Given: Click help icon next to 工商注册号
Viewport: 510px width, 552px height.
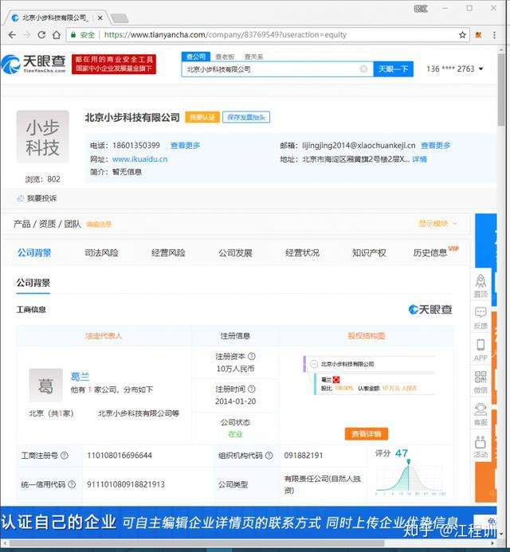Looking at the screenshot, I should point(64,455).
